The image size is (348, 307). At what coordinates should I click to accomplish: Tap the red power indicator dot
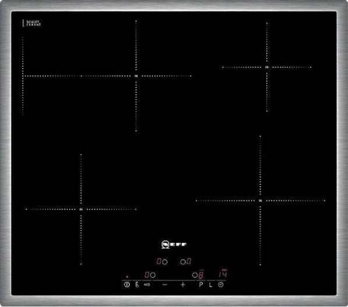tap(127, 277)
